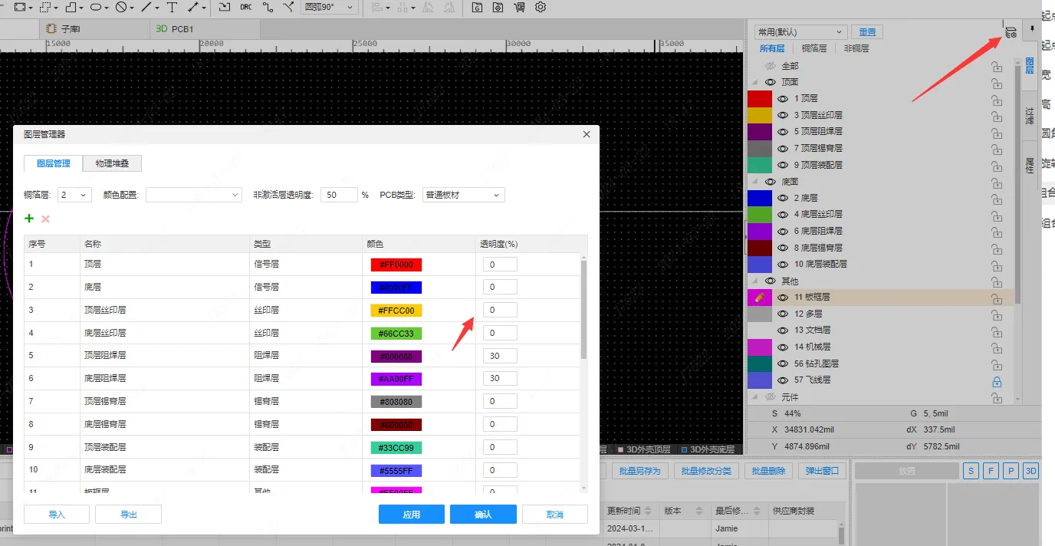1055x546 pixels.
Task: Toggle eye icon for 14 机械层
Action: tap(783, 347)
